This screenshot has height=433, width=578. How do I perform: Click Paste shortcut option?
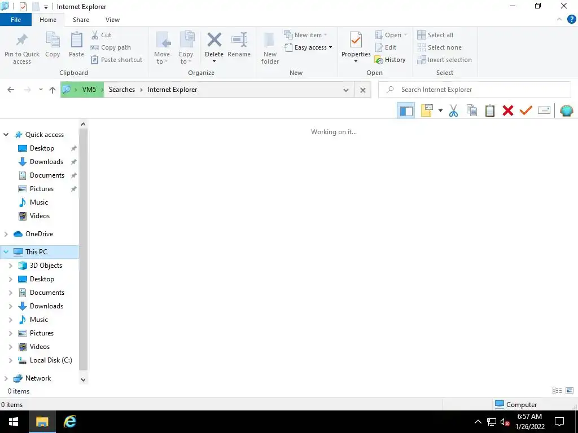point(117,60)
